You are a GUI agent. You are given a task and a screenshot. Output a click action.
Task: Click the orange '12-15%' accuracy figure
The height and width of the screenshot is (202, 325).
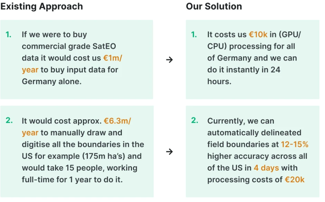click(x=295, y=144)
